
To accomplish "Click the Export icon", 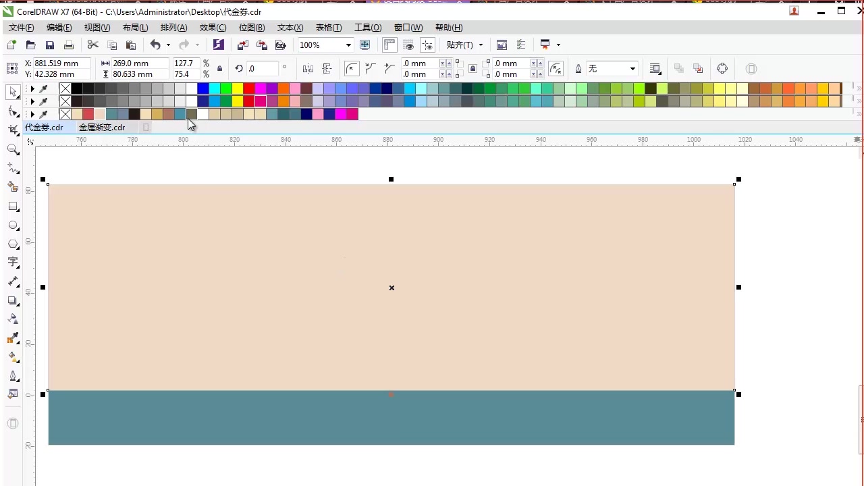I will coord(262,45).
